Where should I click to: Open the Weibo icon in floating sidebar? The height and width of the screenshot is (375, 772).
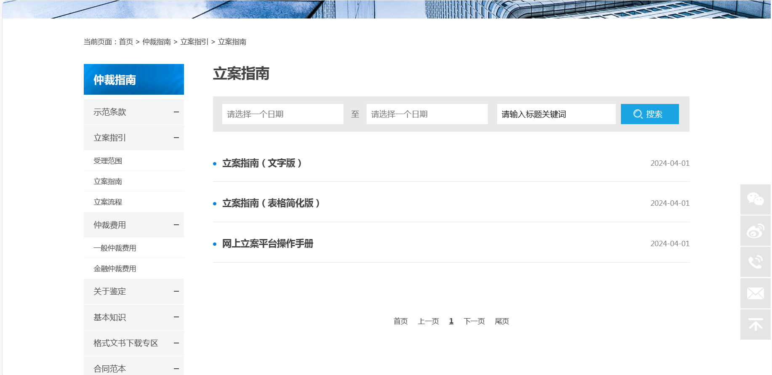coord(755,231)
